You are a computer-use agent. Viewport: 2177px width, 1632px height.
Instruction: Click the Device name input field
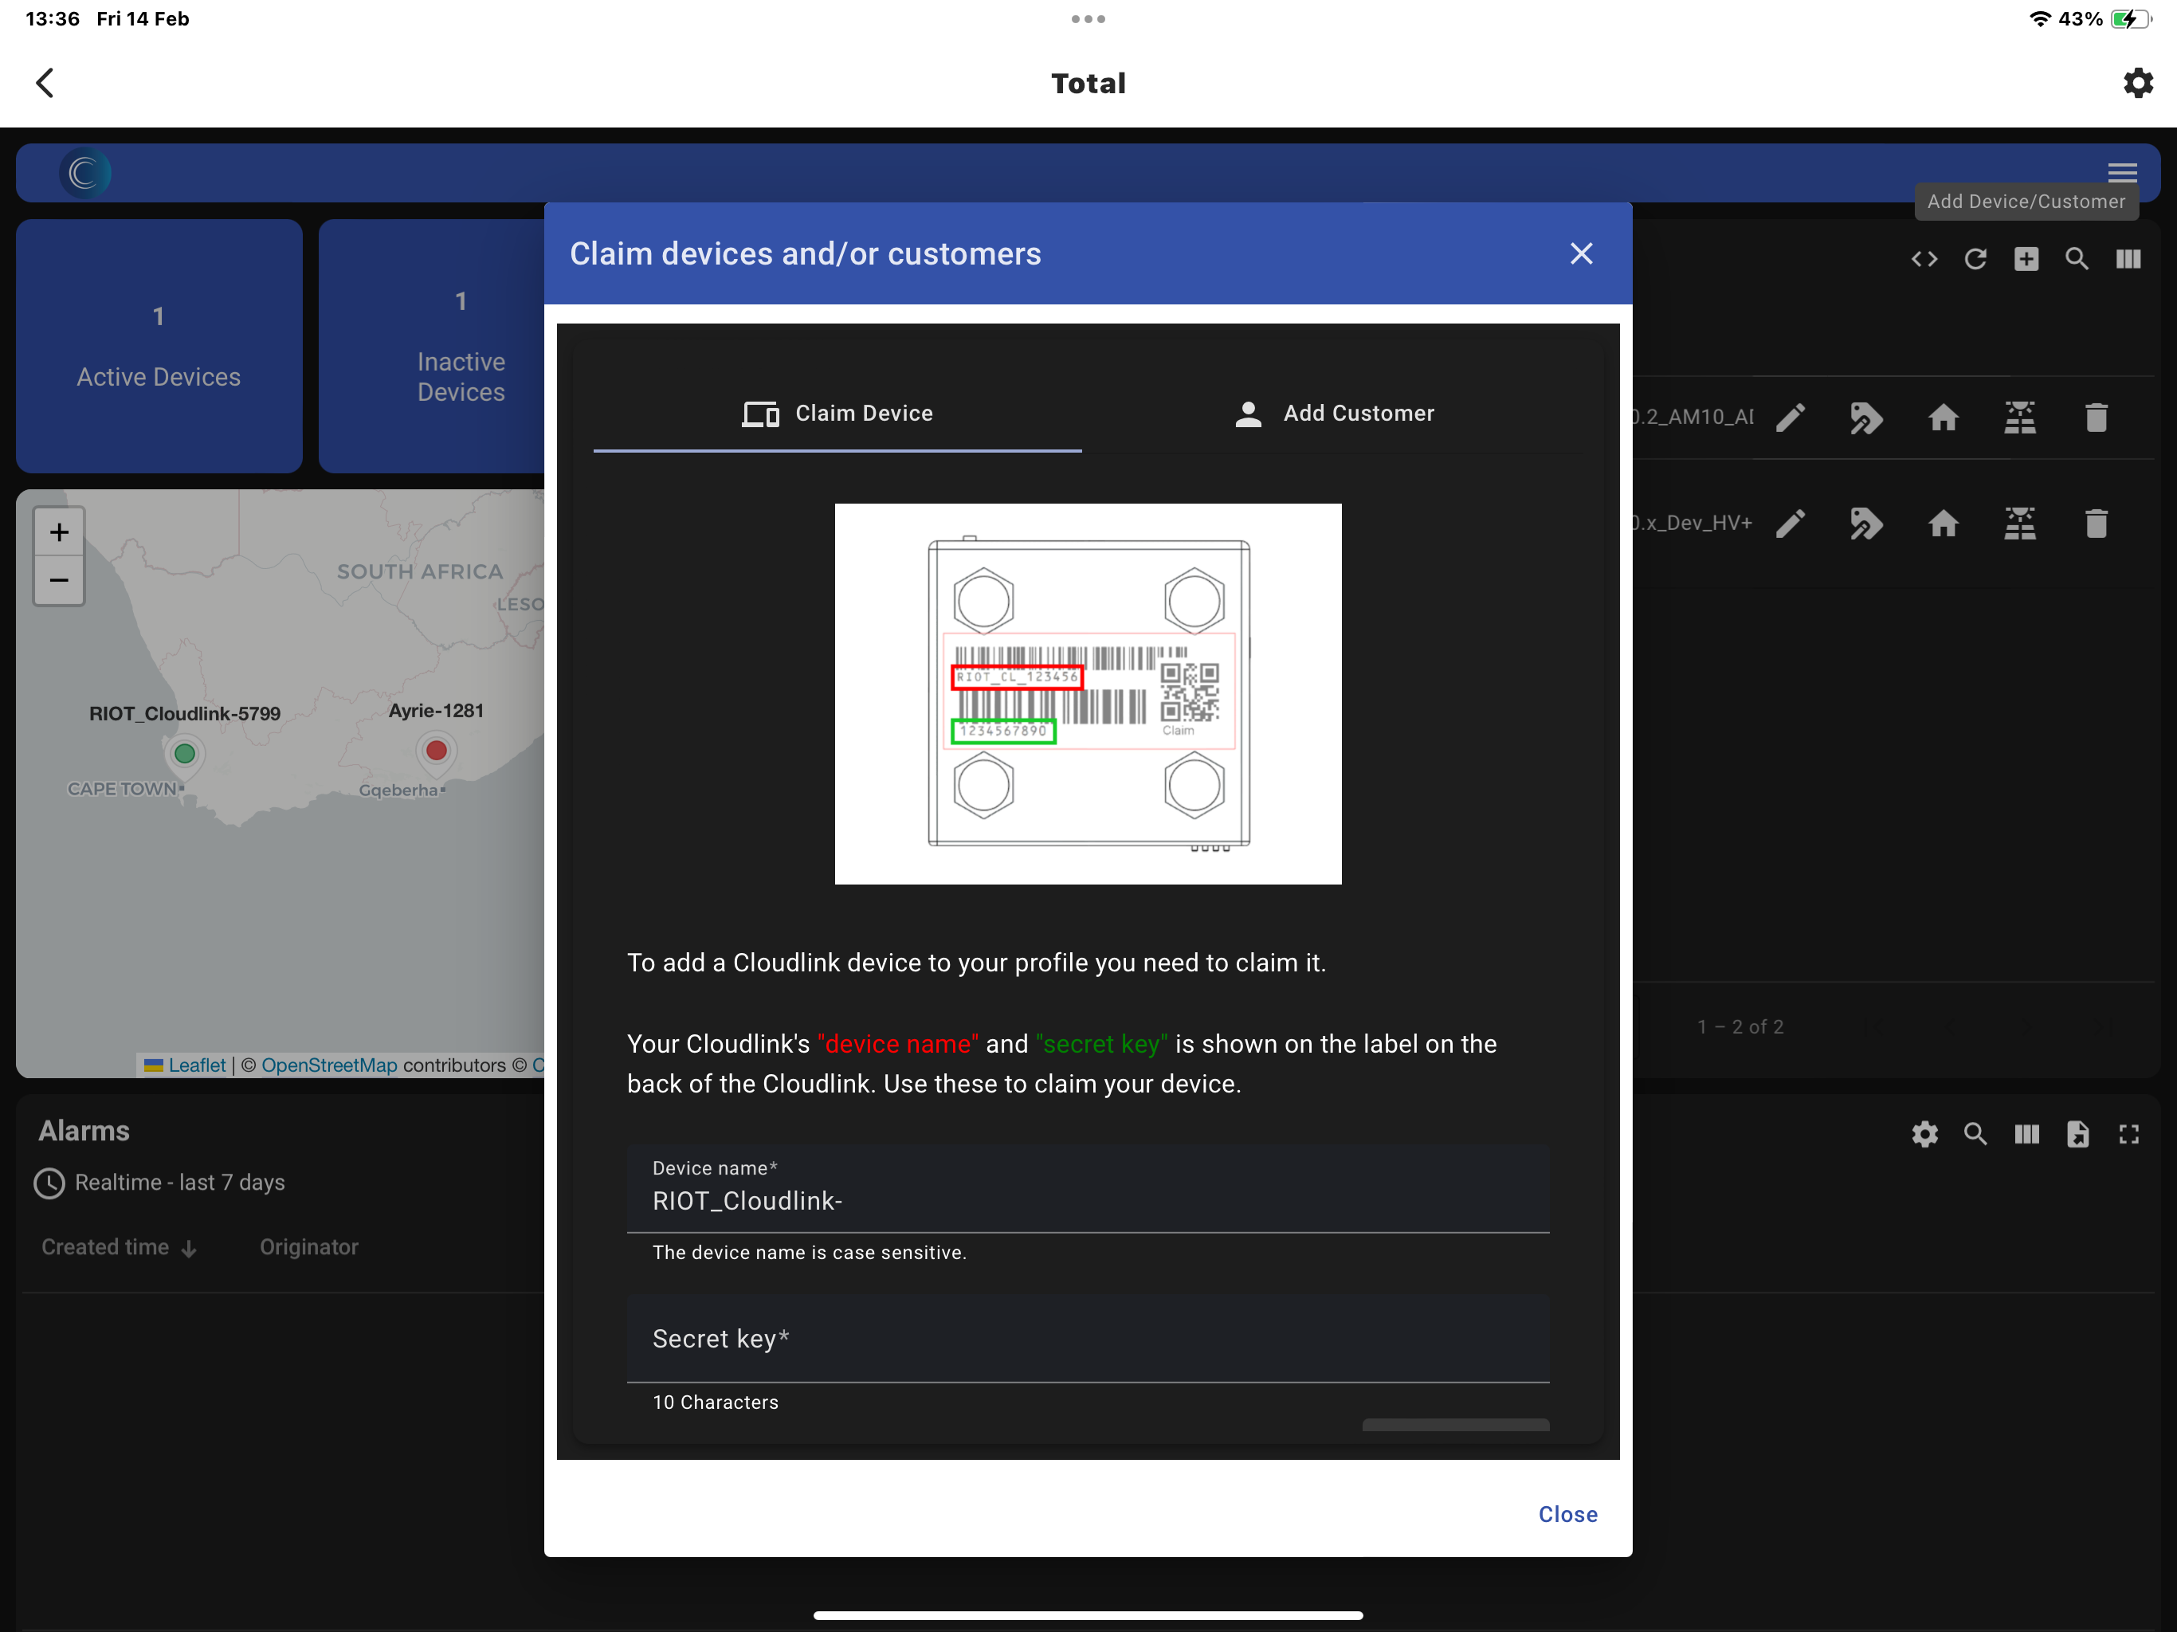[x=1088, y=1188]
